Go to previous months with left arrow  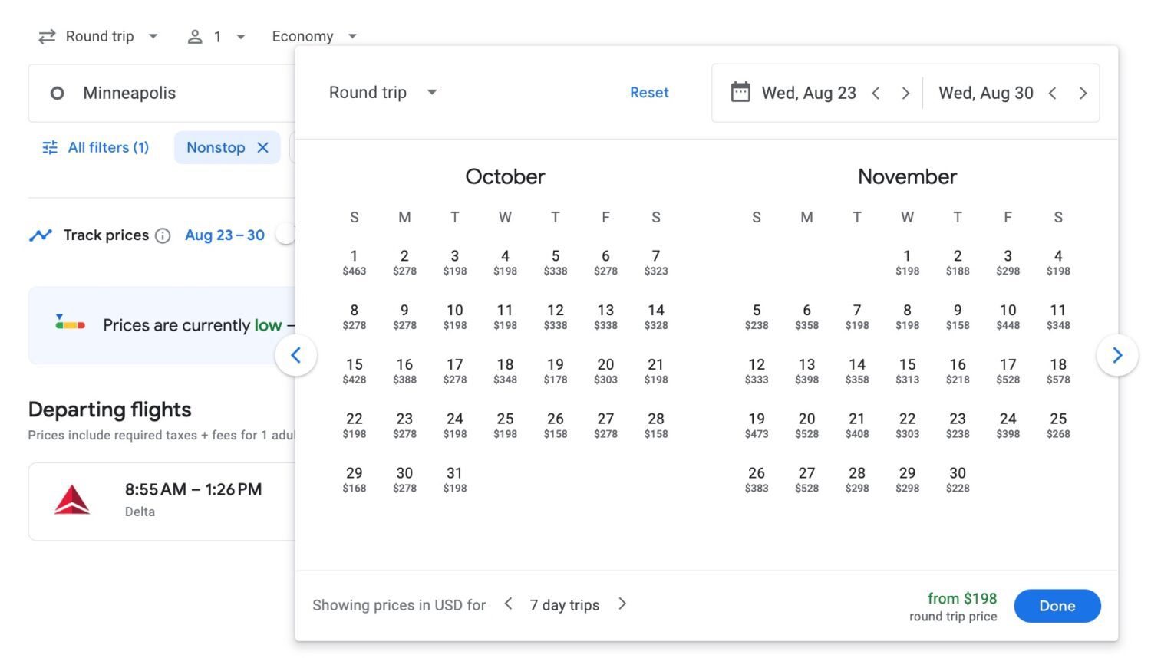click(x=296, y=355)
